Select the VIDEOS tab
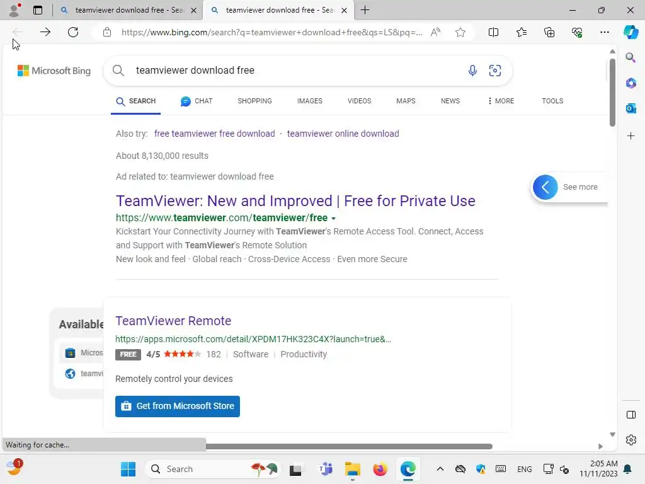The width and height of the screenshot is (645, 484). click(x=359, y=101)
